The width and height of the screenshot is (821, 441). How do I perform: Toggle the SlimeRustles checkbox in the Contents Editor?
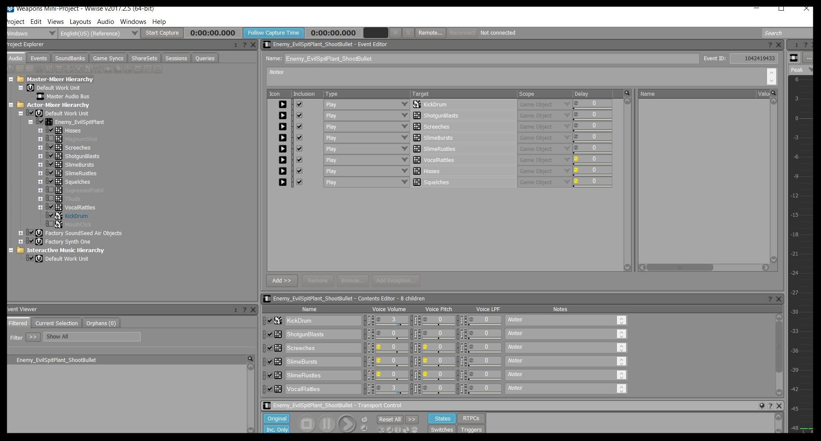(x=270, y=375)
